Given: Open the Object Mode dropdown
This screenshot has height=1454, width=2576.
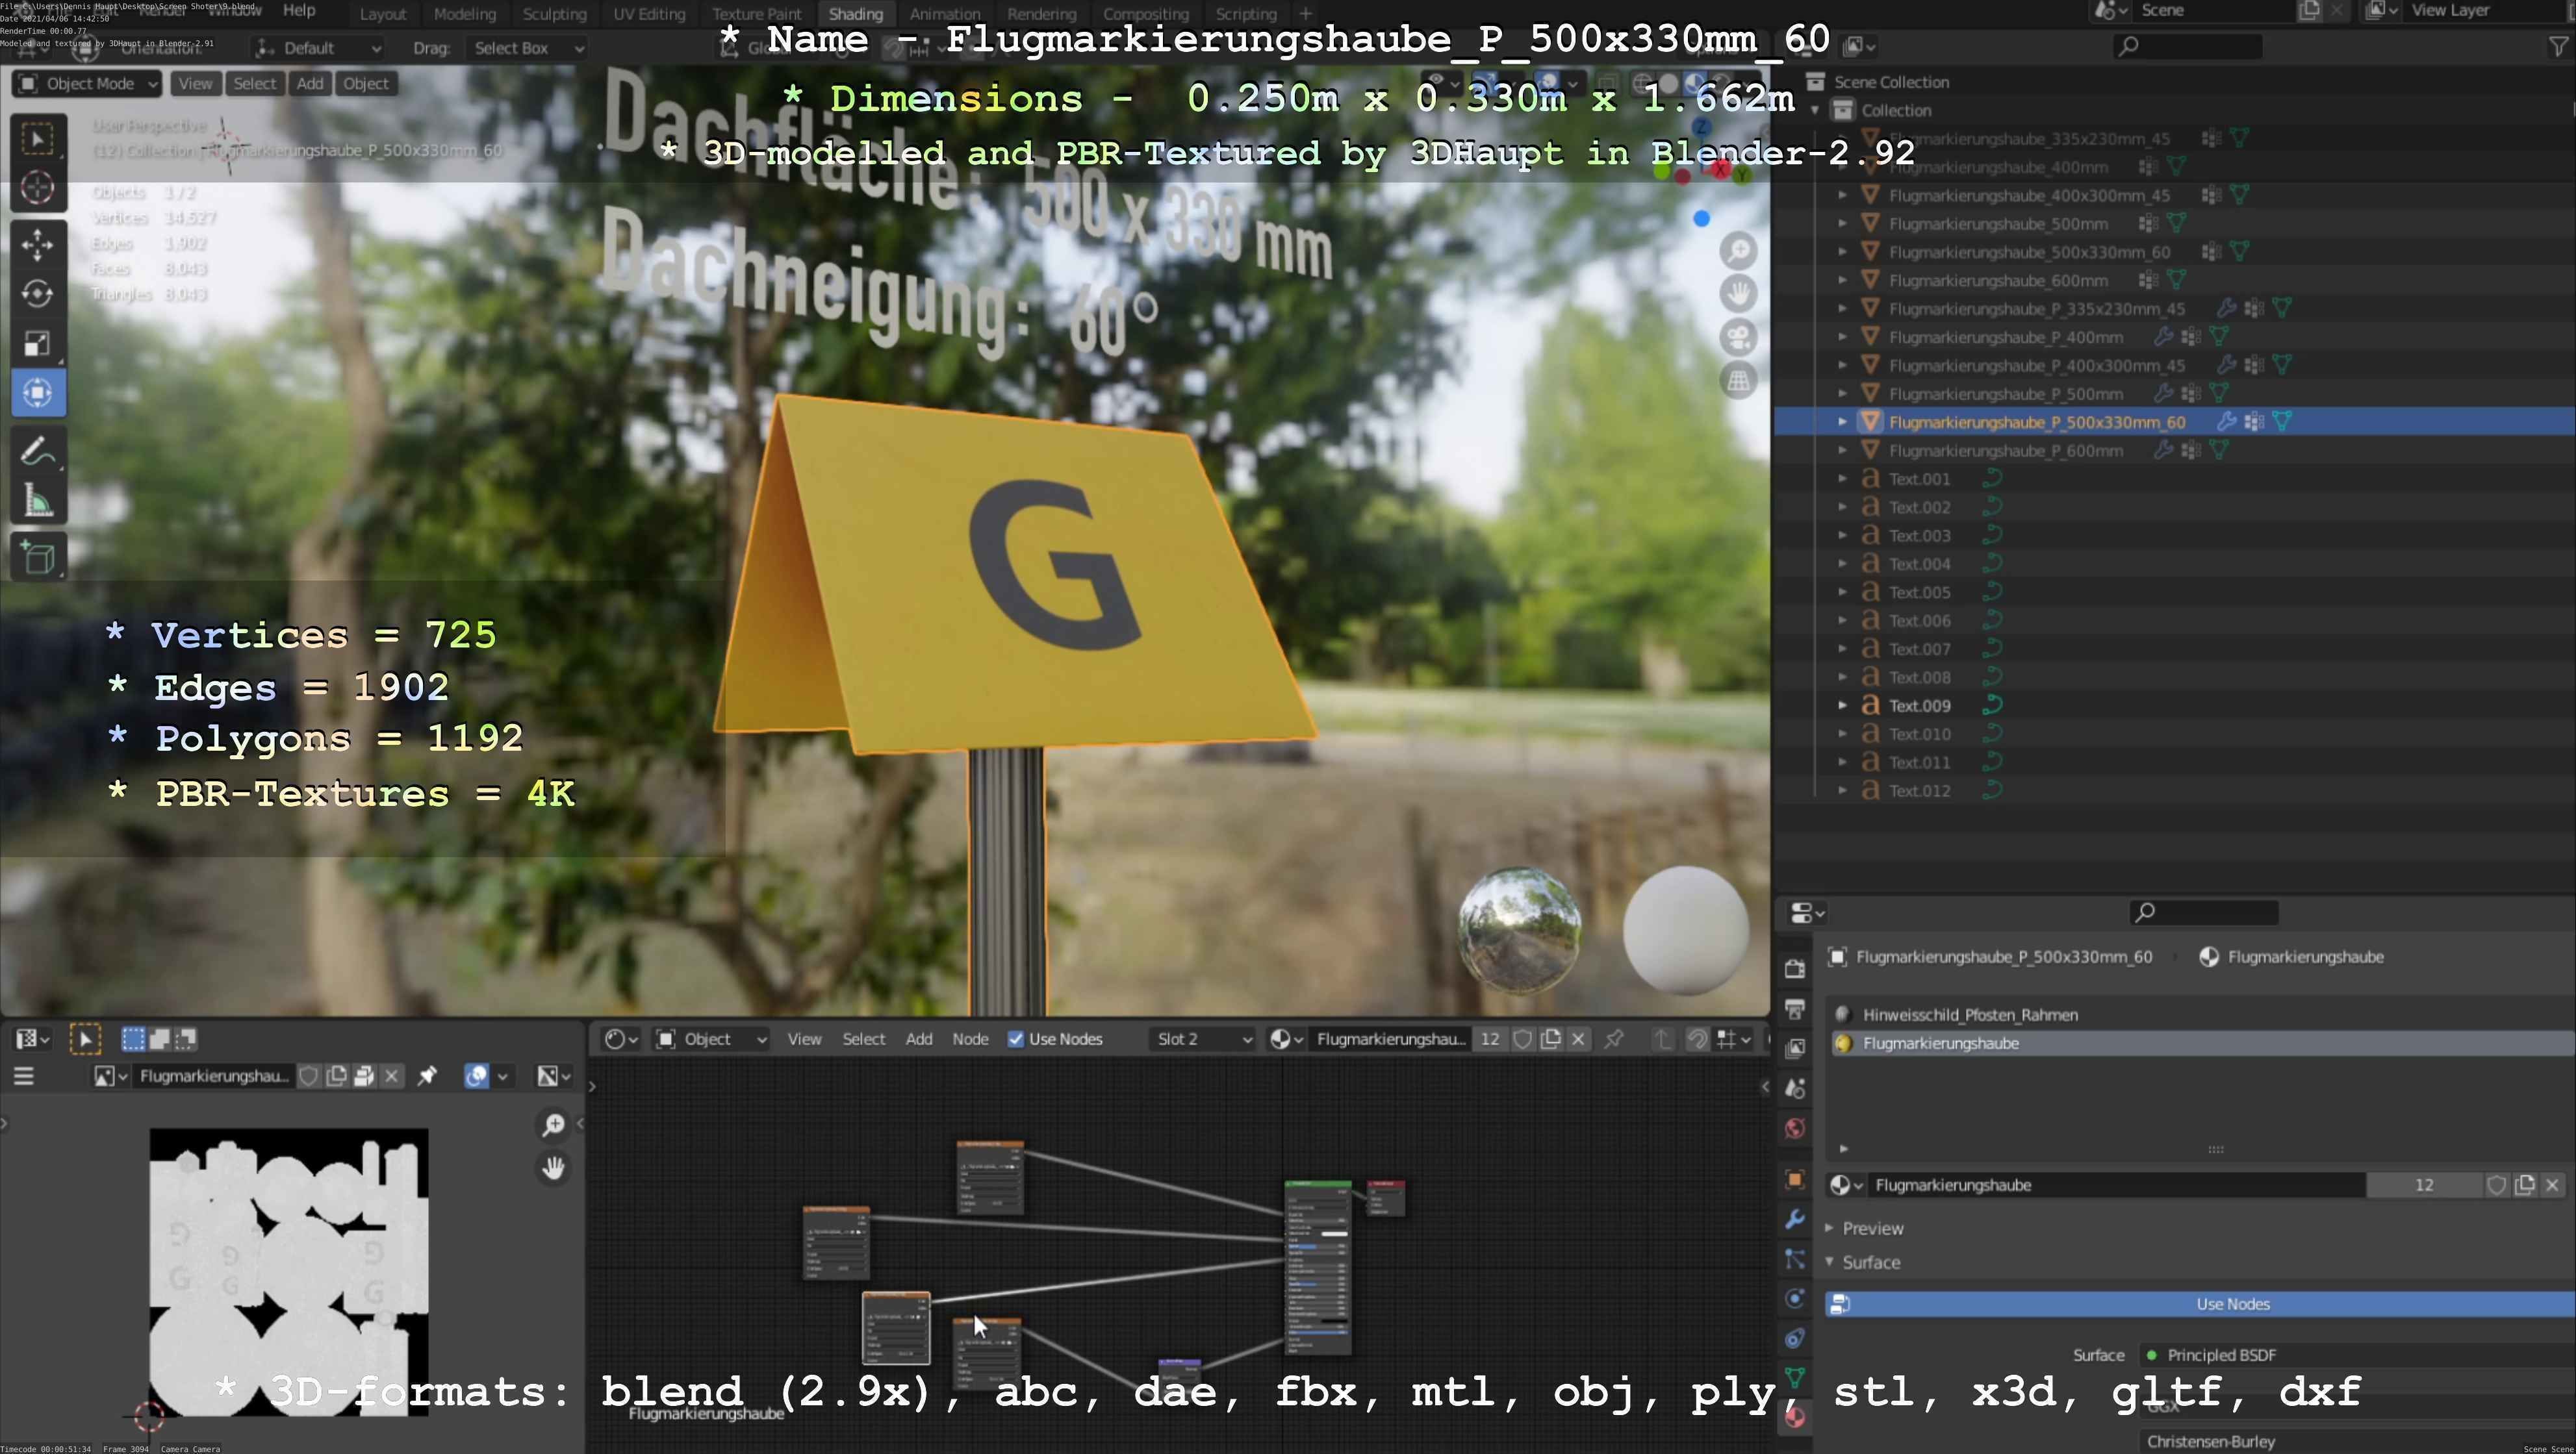Looking at the screenshot, I should coord(88,84).
